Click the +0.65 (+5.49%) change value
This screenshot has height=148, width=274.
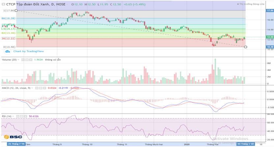pos(134,4)
